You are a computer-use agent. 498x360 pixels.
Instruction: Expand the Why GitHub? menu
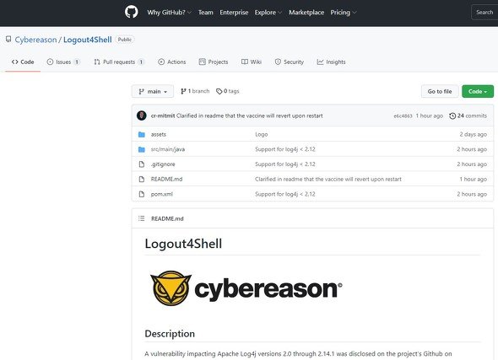tap(170, 13)
